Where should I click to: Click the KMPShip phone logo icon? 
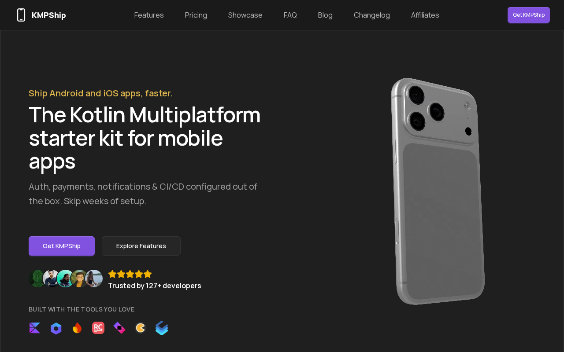click(x=21, y=15)
